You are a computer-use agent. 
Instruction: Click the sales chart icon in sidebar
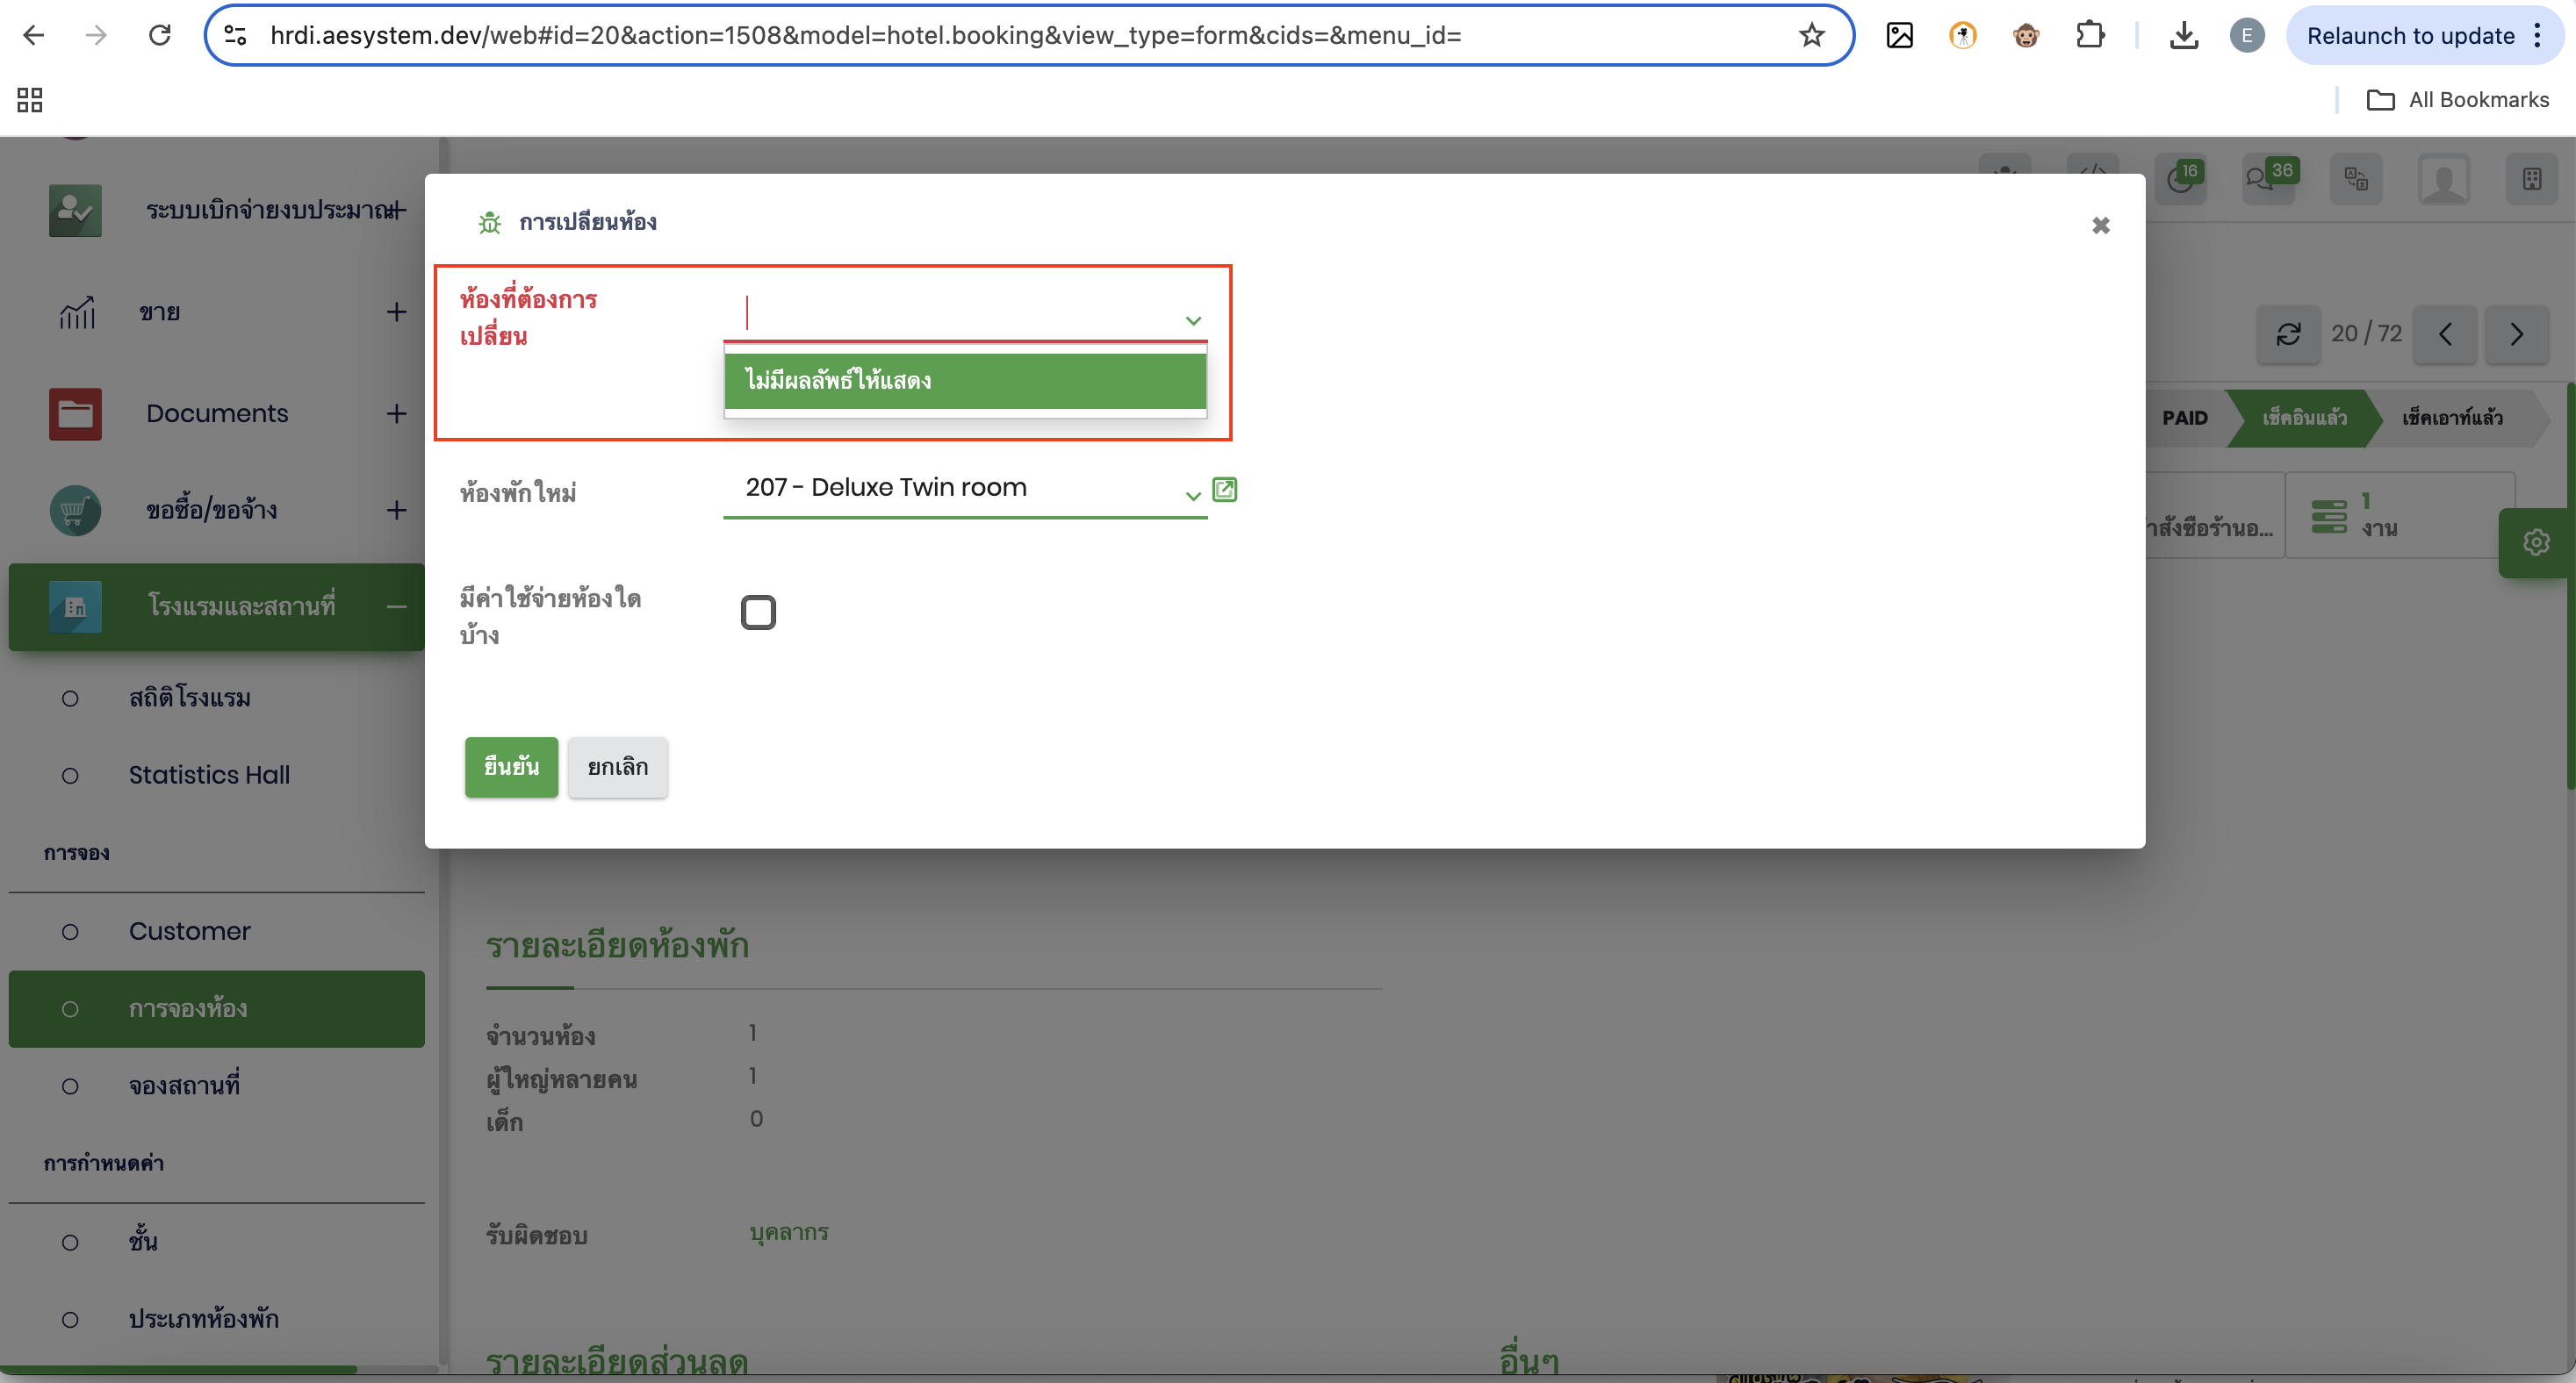[77, 312]
